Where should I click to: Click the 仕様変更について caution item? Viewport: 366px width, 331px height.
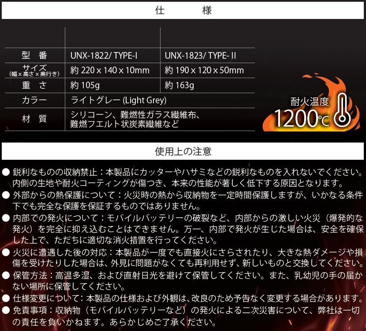[182, 298]
